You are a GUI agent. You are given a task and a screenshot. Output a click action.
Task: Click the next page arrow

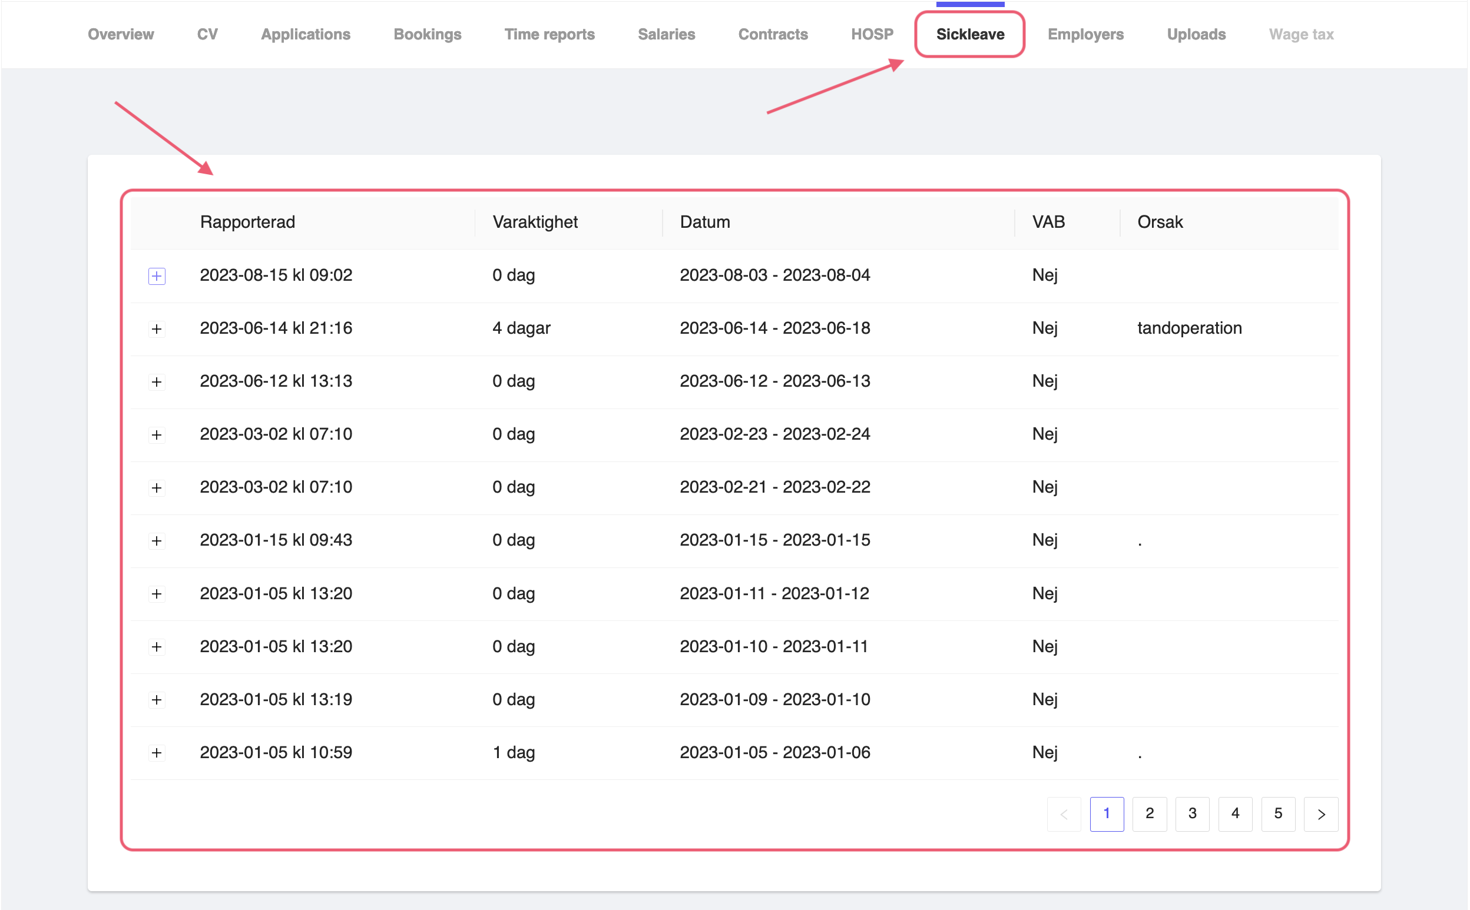(x=1321, y=813)
